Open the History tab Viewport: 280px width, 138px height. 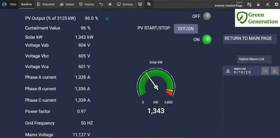pos(86,5)
